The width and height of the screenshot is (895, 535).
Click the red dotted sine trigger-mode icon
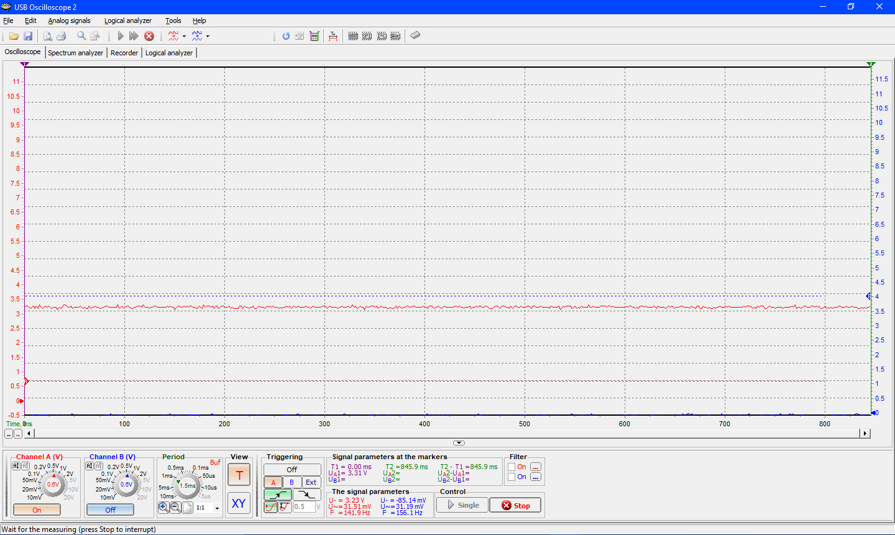[271, 507]
